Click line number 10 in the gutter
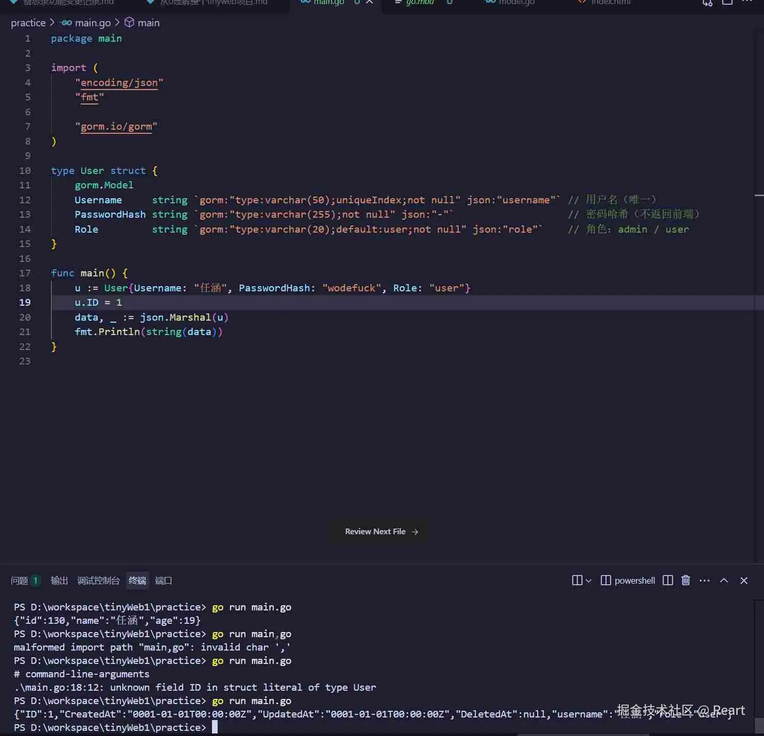 pyautogui.click(x=25, y=171)
